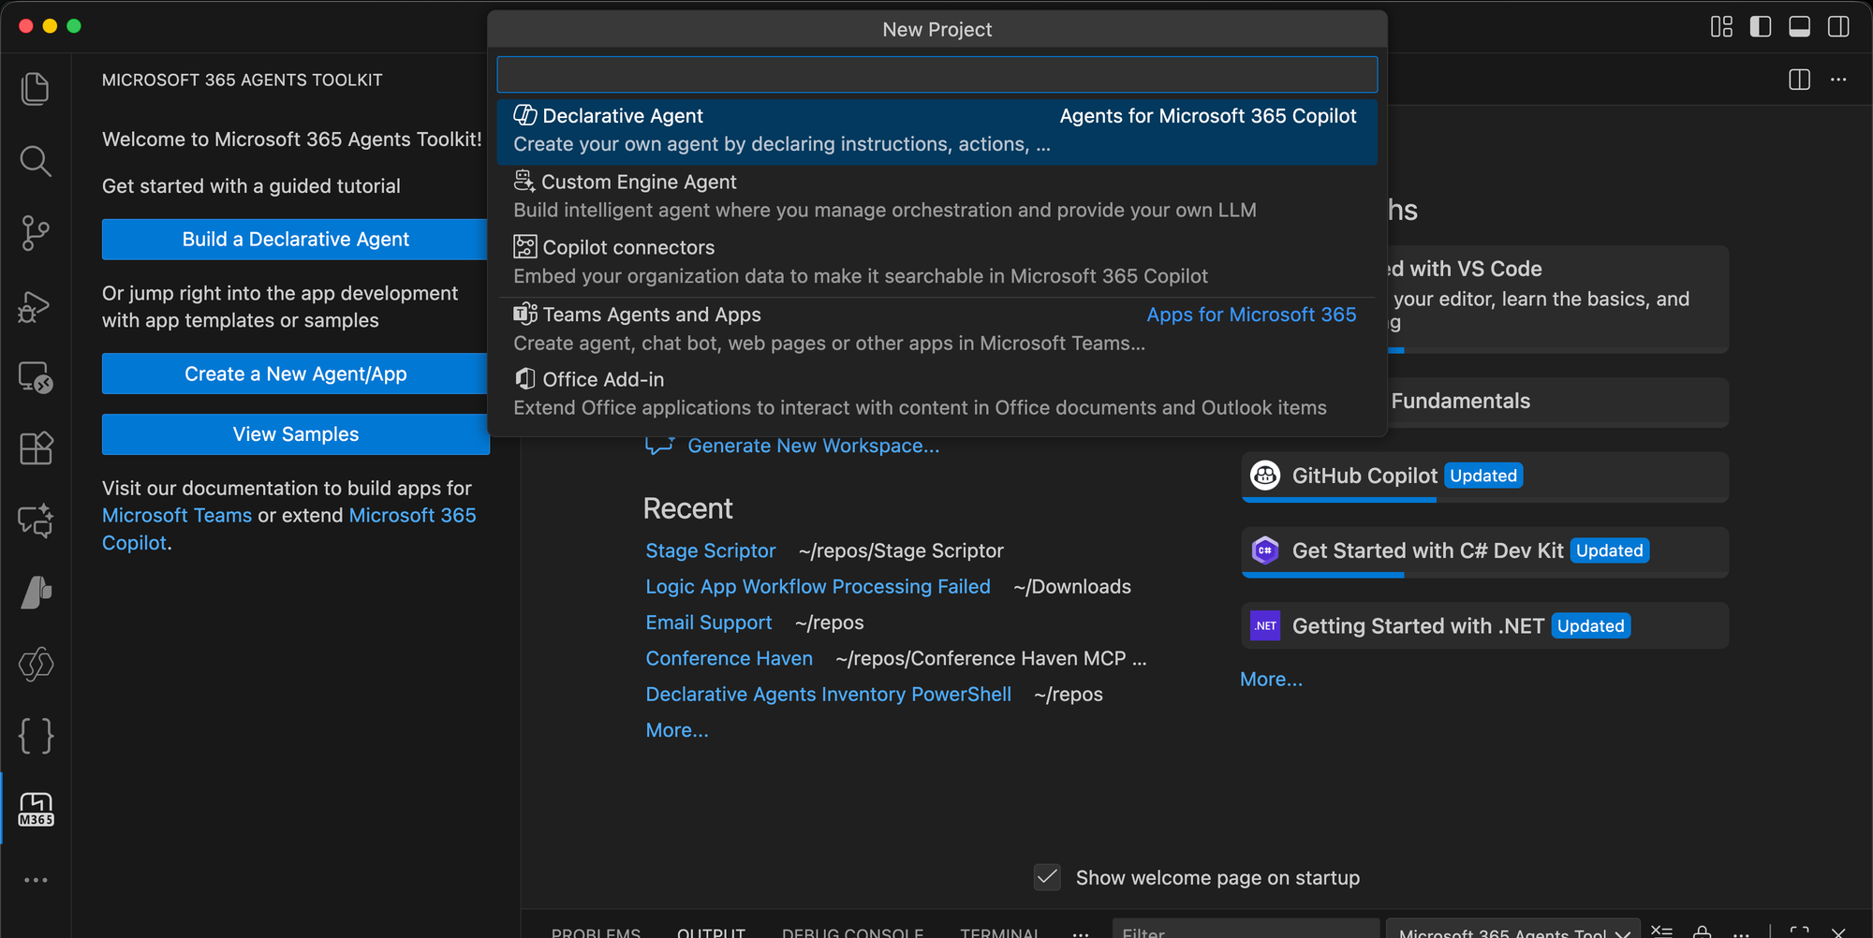Image resolution: width=1873 pixels, height=938 pixels.
Task: Open the Source Control icon
Action: [36, 233]
